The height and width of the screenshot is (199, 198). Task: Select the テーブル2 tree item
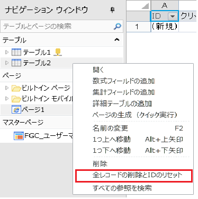[x=37, y=63]
